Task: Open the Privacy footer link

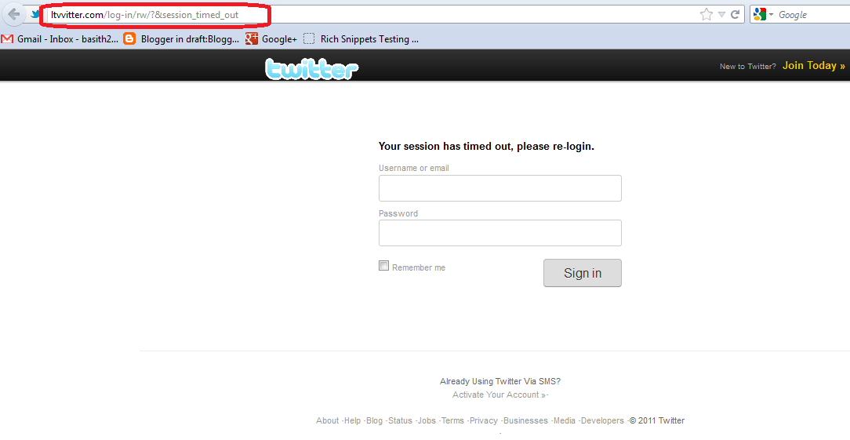Action: click(x=484, y=420)
